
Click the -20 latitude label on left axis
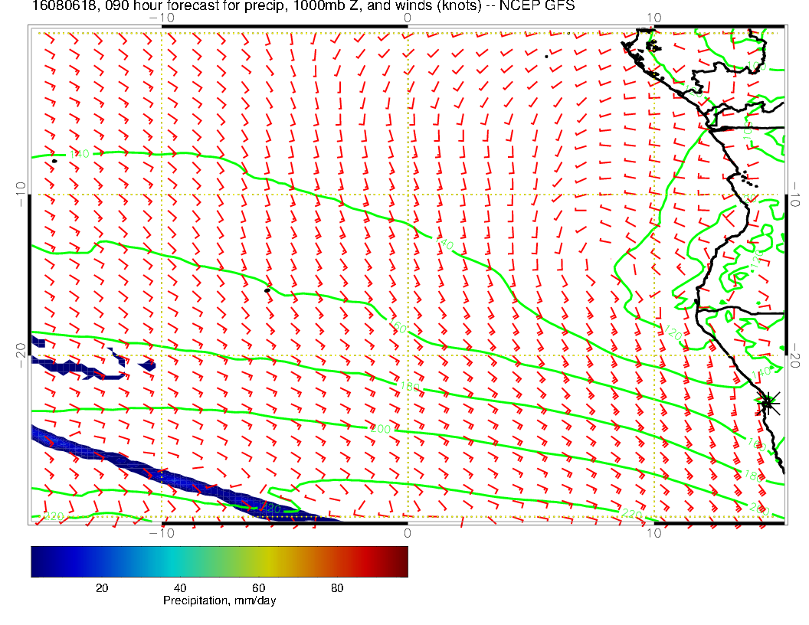point(21,355)
